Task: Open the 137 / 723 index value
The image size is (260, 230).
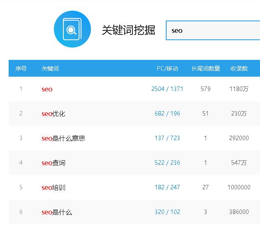Action: 167,138
